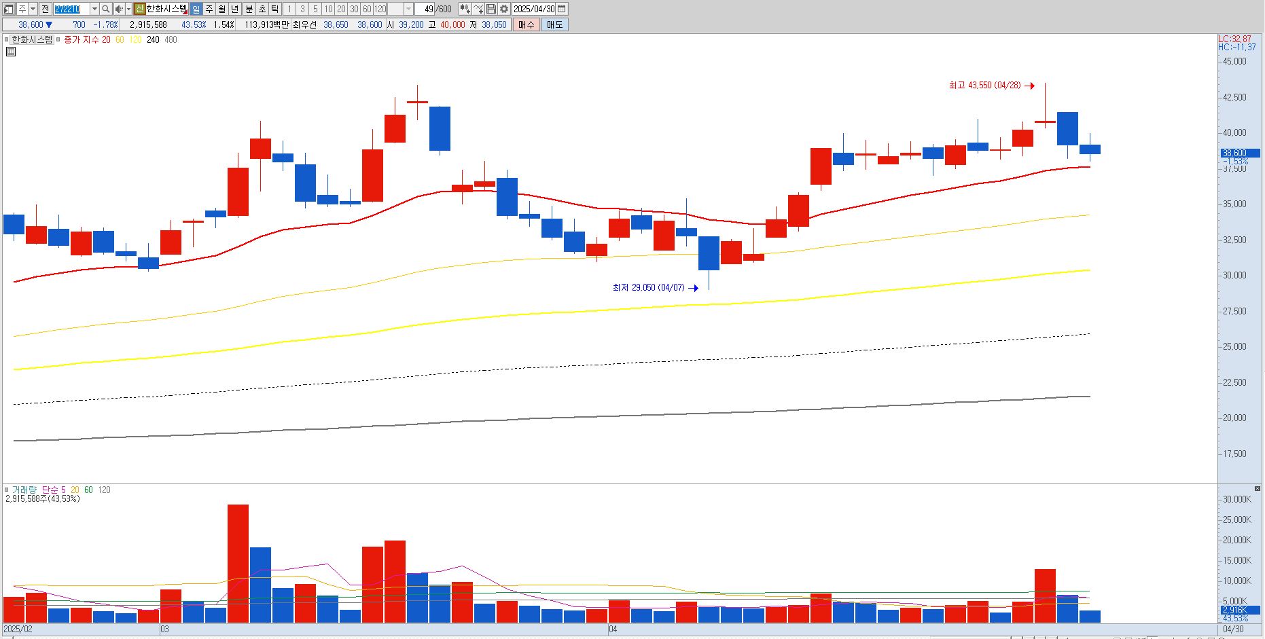The width and height of the screenshot is (1265, 639).
Task: Click the save chart floppy icon
Action: [491, 9]
